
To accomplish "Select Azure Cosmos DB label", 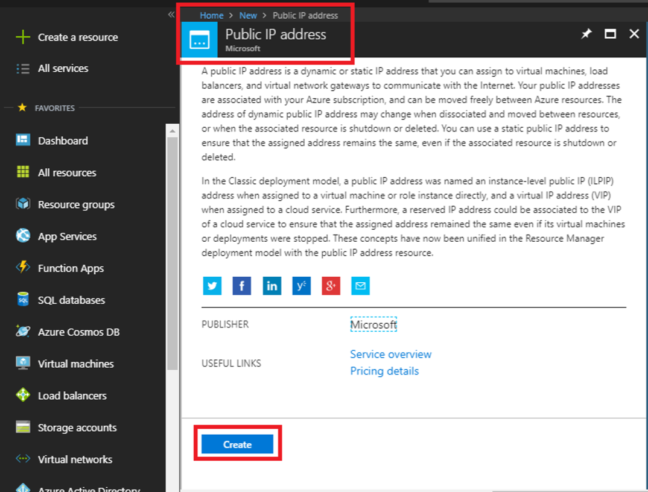I will pyautogui.click(x=79, y=332).
